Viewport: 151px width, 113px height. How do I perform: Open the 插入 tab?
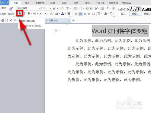tap(27, 3)
